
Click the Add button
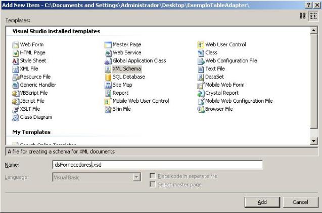pyautogui.click(x=262, y=202)
